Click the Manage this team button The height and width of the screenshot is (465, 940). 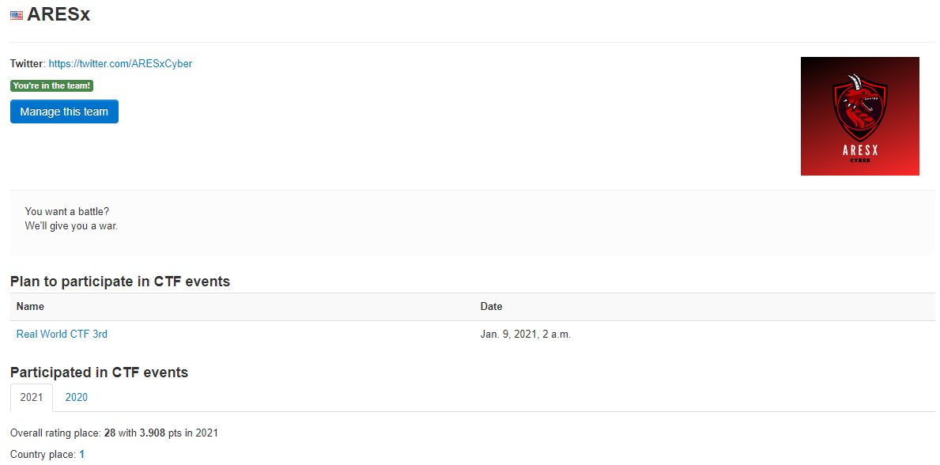64,112
